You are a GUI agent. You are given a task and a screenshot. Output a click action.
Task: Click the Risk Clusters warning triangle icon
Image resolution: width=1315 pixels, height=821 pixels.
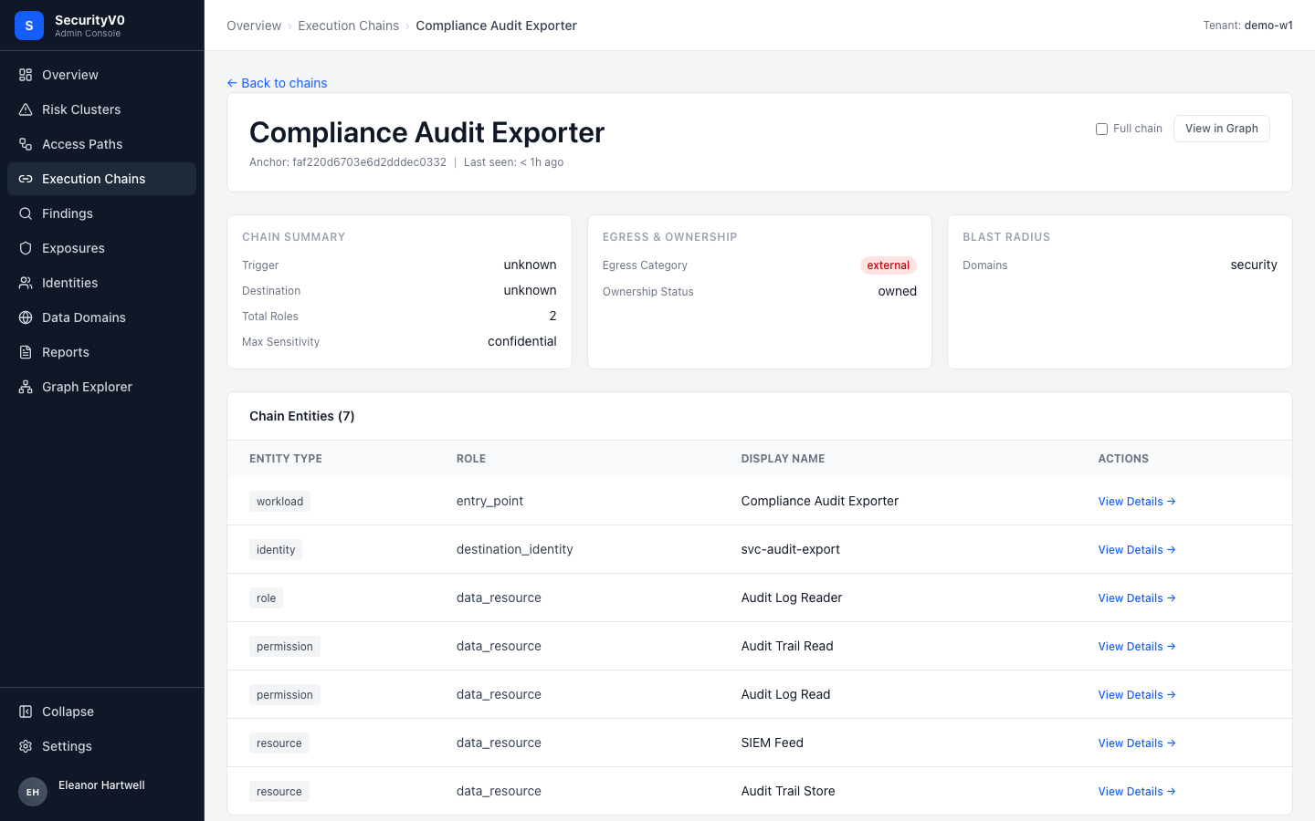pyautogui.click(x=26, y=109)
